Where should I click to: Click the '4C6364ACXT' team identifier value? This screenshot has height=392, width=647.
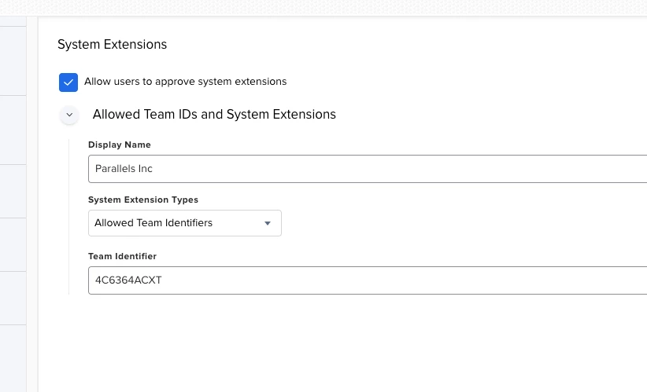(x=128, y=280)
